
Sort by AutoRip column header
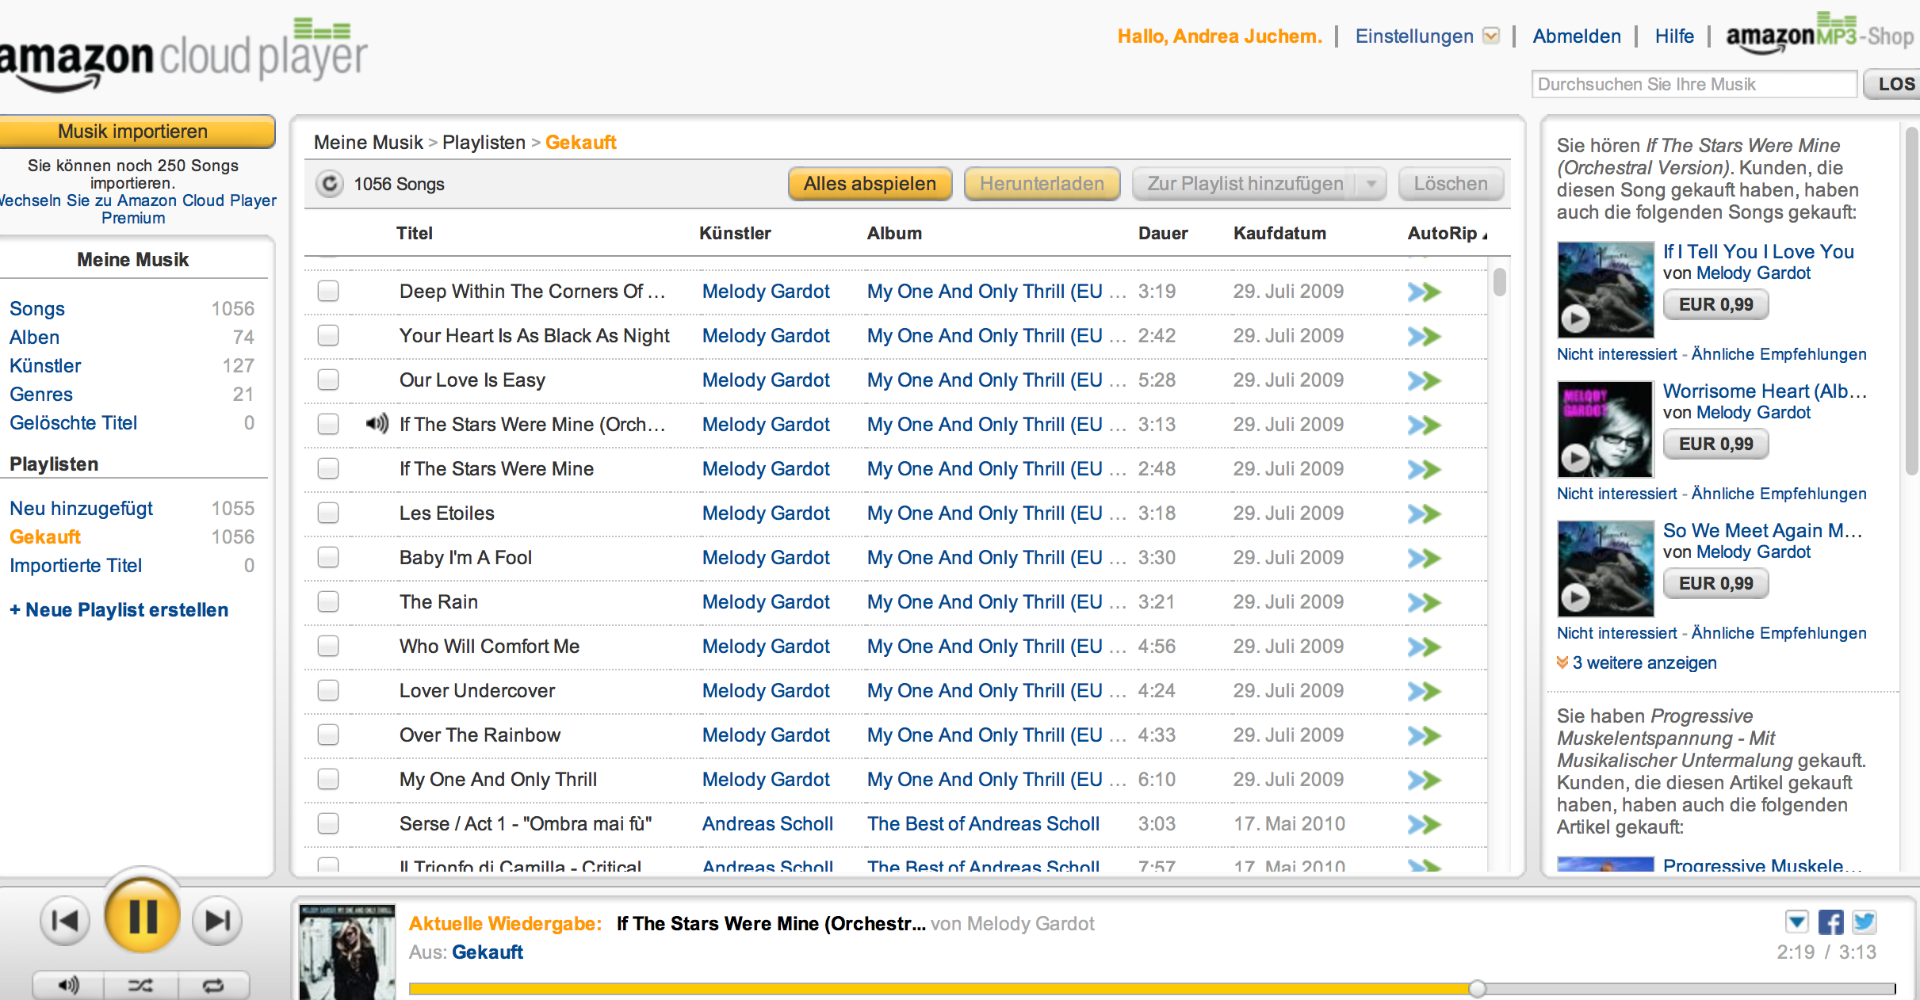pos(1447,233)
